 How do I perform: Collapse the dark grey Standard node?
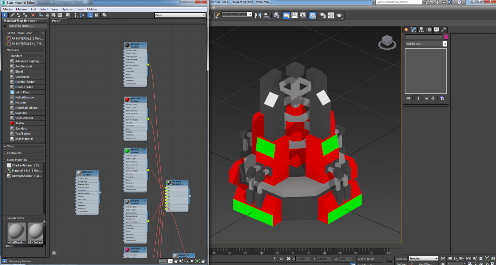tap(145, 44)
